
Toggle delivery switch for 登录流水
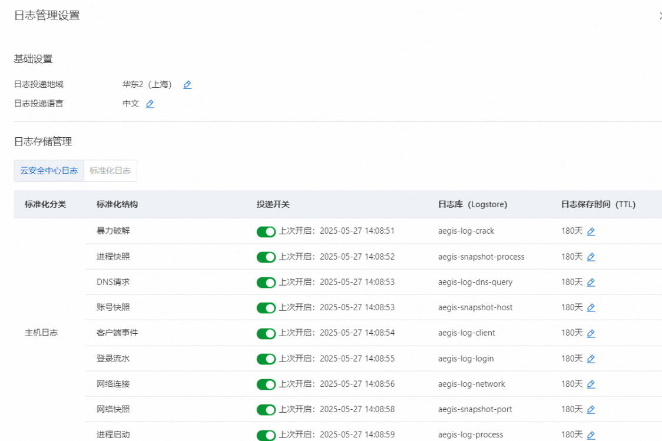coord(266,359)
